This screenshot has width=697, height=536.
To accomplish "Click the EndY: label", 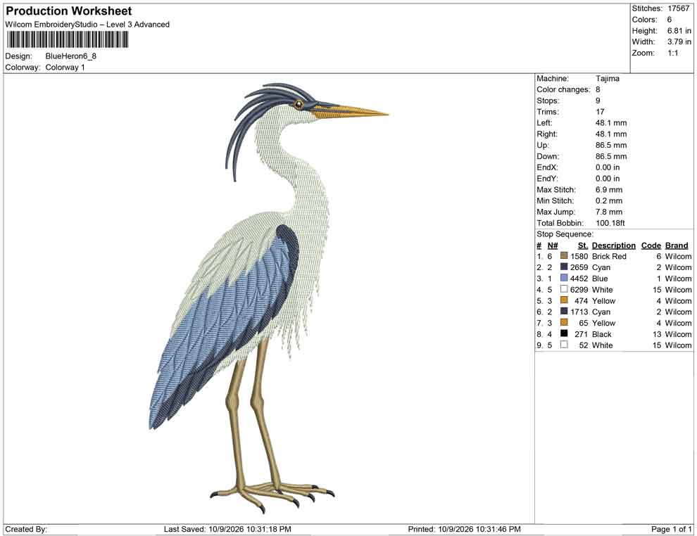I will click(x=547, y=179).
